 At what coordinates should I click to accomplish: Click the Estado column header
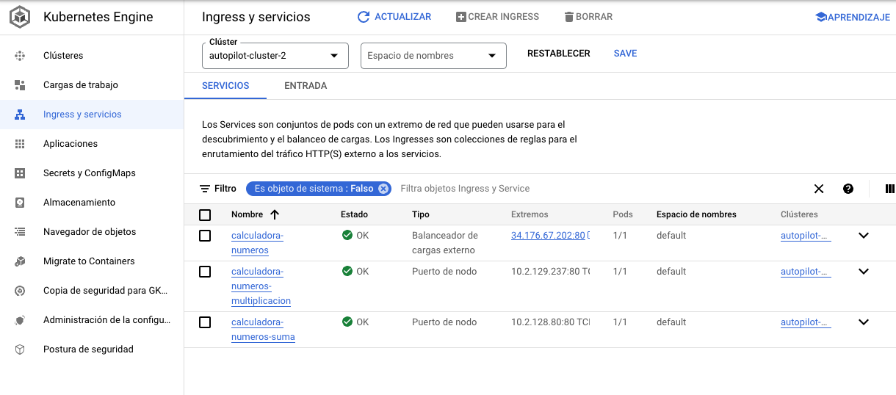coord(354,214)
